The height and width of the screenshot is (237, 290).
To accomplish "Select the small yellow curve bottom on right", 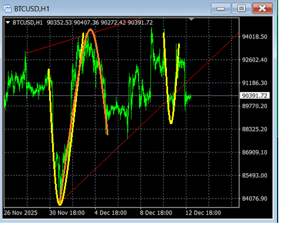I will [x=171, y=122].
